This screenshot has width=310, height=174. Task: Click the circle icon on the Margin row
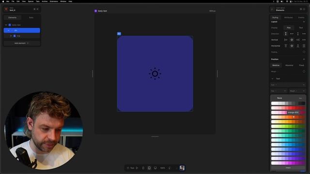pos(304,72)
